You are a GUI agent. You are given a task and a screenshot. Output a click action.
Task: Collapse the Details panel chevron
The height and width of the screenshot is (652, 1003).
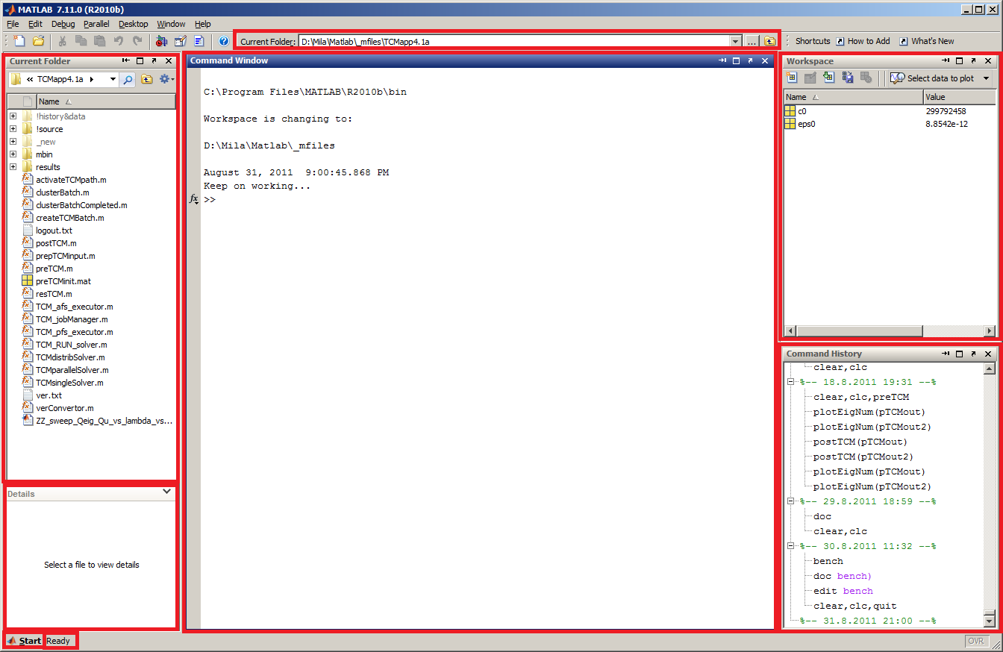coord(167,492)
